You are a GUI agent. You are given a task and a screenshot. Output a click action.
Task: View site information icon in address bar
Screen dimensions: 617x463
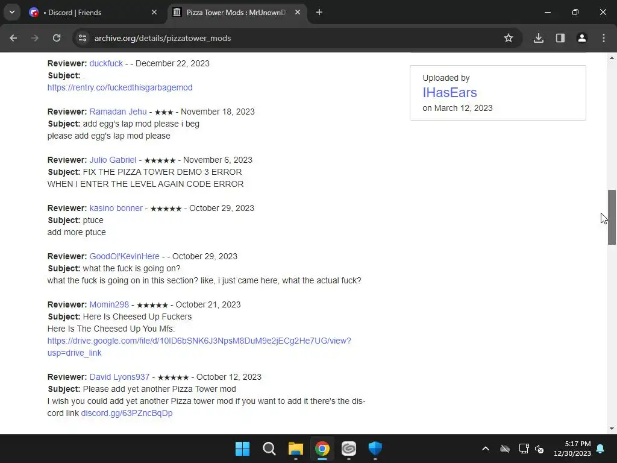(83, 38)
